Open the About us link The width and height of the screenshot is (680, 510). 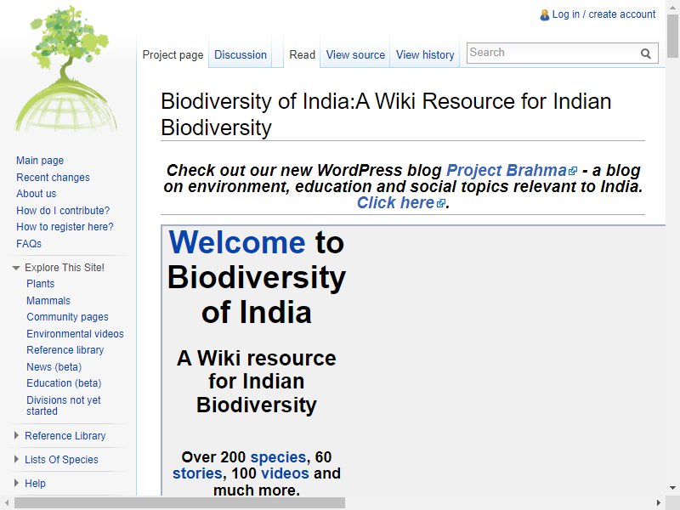(36, 194)
